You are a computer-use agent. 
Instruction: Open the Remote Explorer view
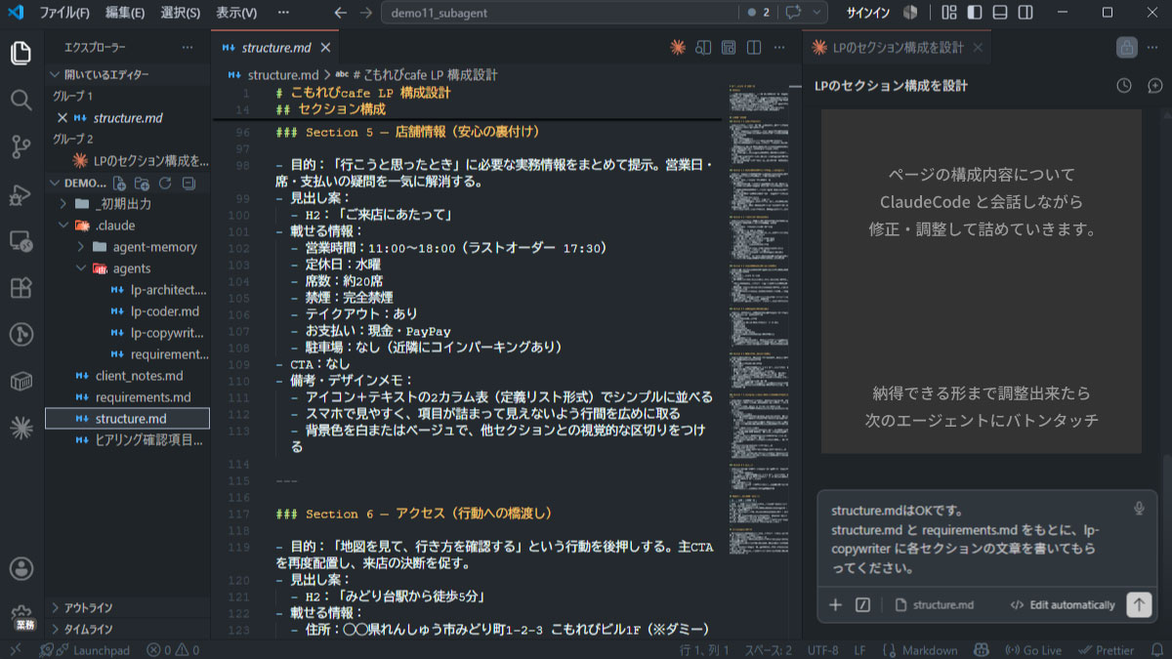pyautogui.click(x=21, y=240)
